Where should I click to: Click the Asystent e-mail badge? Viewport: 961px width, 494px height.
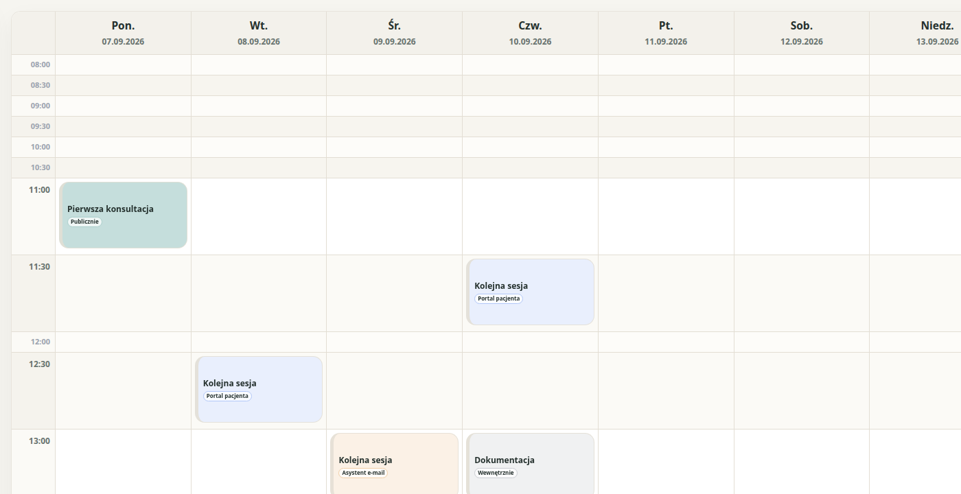coord(363,473)
